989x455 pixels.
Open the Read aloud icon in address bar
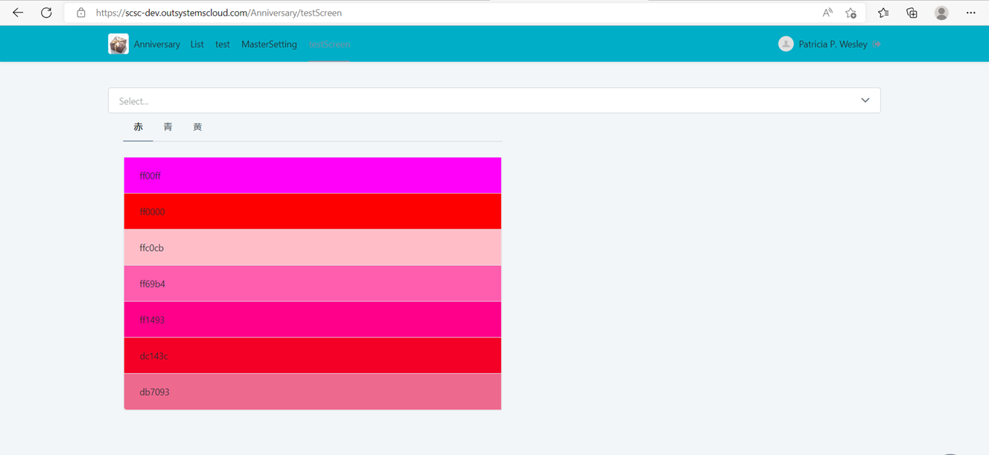[x=827, y=13]
